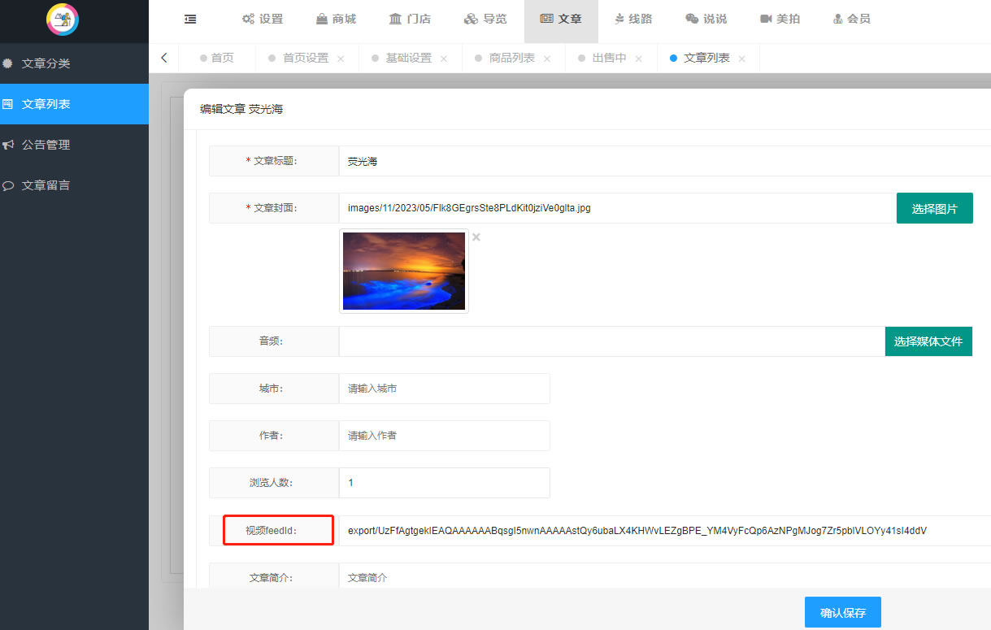Click the site logo in top-left corner
Viewport: 991px width, 630px height.
pos(63,20)
